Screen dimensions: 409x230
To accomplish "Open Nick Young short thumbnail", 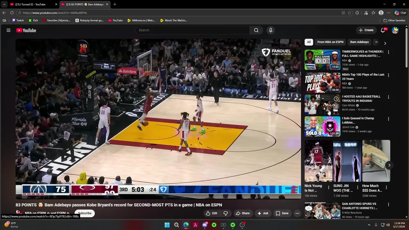I will (x=319, y=161).
